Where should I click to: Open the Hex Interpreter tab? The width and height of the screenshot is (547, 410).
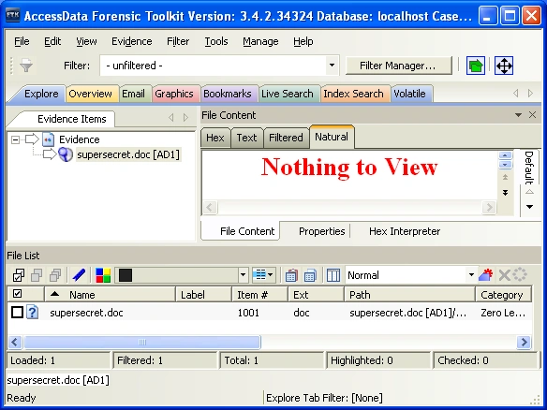[x=405, y=231]
